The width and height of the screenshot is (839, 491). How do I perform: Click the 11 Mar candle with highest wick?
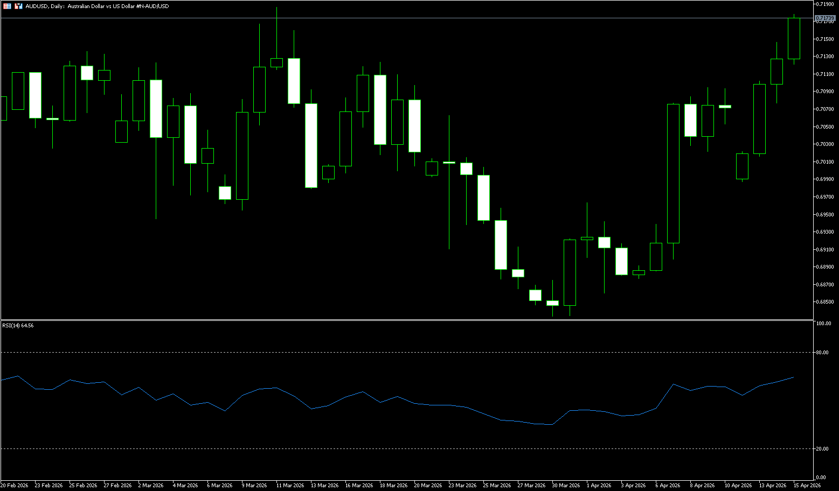click(x=276, y=63)
